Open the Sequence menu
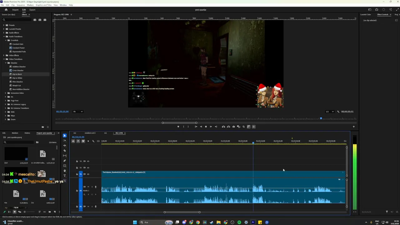 21,5
